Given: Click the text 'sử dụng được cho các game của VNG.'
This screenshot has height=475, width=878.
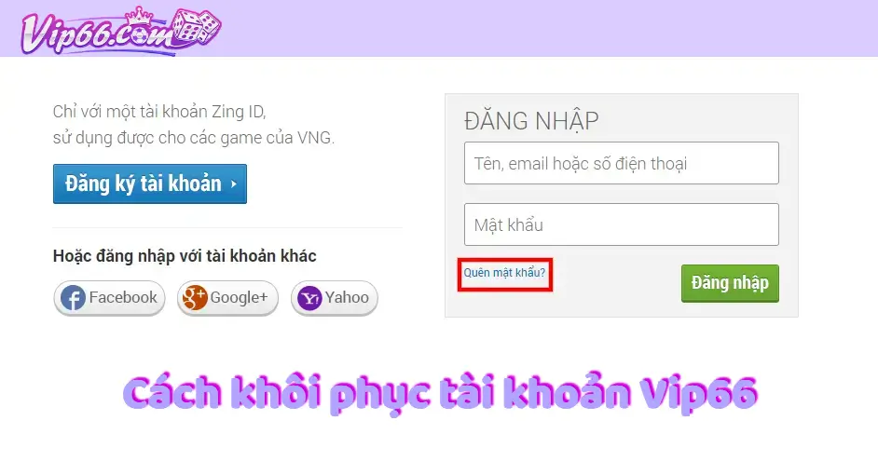Looking at the screenshot, I should coord(193,138).
